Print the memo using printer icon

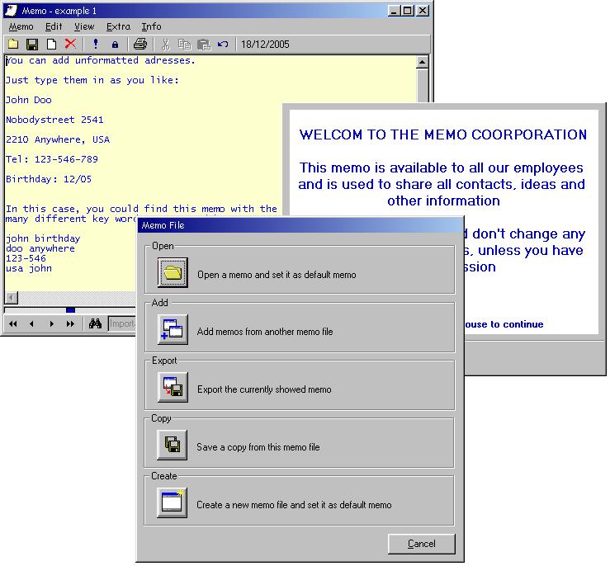pyautogui.click(x=140, y=44)
